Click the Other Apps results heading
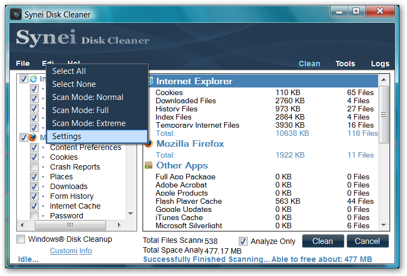 coord(182,165)
